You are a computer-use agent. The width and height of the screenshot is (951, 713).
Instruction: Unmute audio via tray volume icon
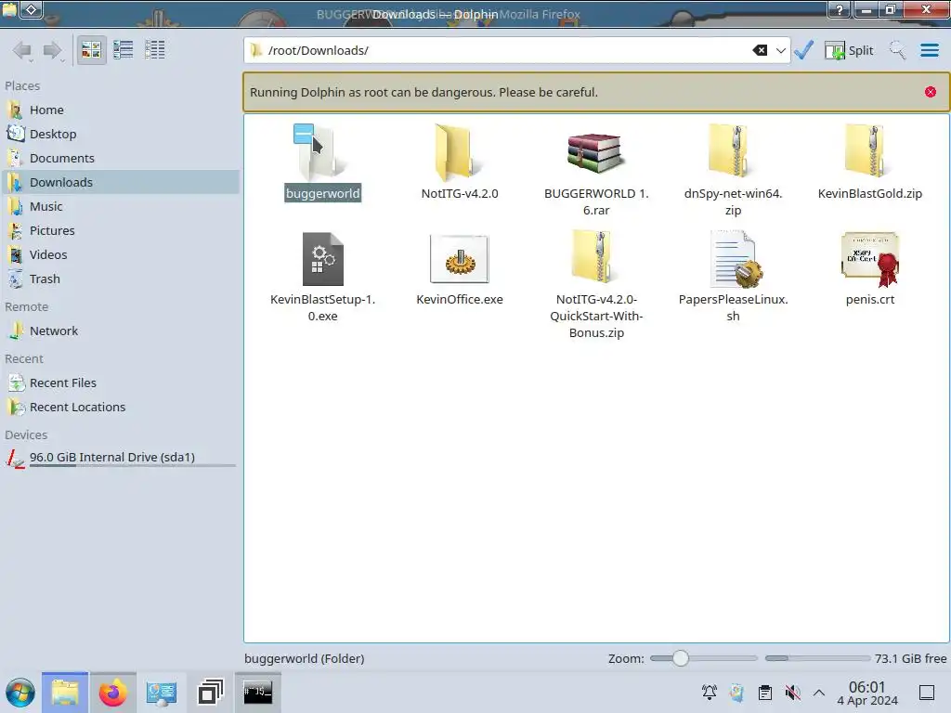tap(792, 693)
